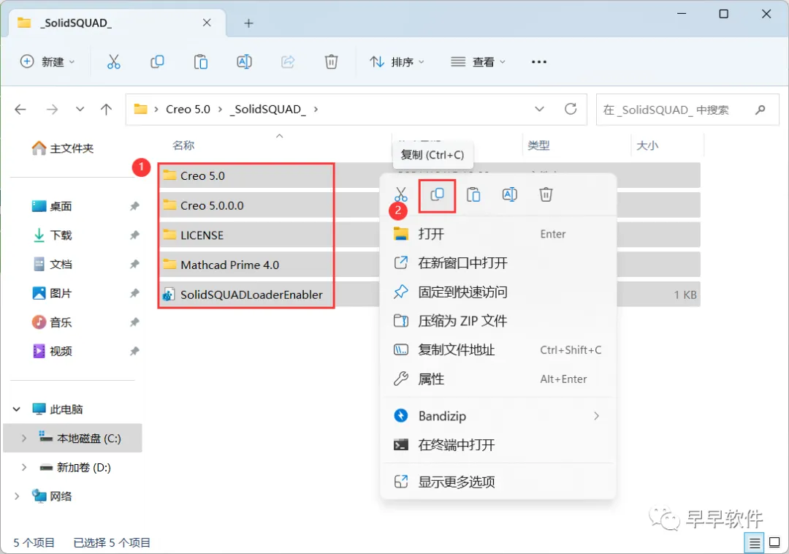Add a new tab with plus button
Viewport: 789px width, 554px height.
pyautogui.click(x=248, y=23)
